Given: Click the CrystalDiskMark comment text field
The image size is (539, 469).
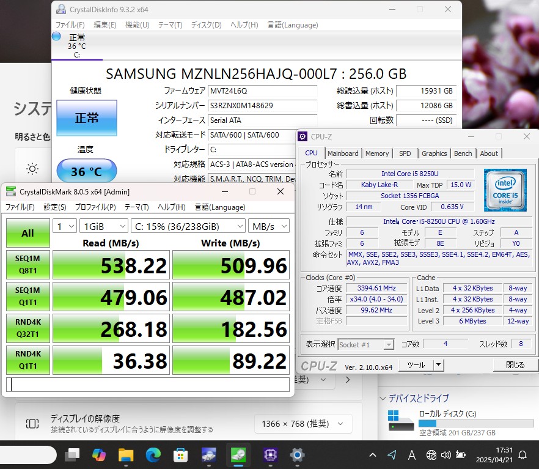Looking at the screenshot, I should (148, 385).
